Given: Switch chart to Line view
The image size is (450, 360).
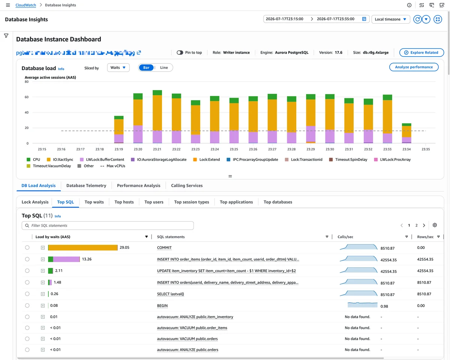Looking at the screenshot, I should pos(164,67).
